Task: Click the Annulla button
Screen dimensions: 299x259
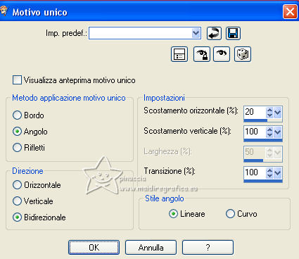Action: [x=151, y=247]
